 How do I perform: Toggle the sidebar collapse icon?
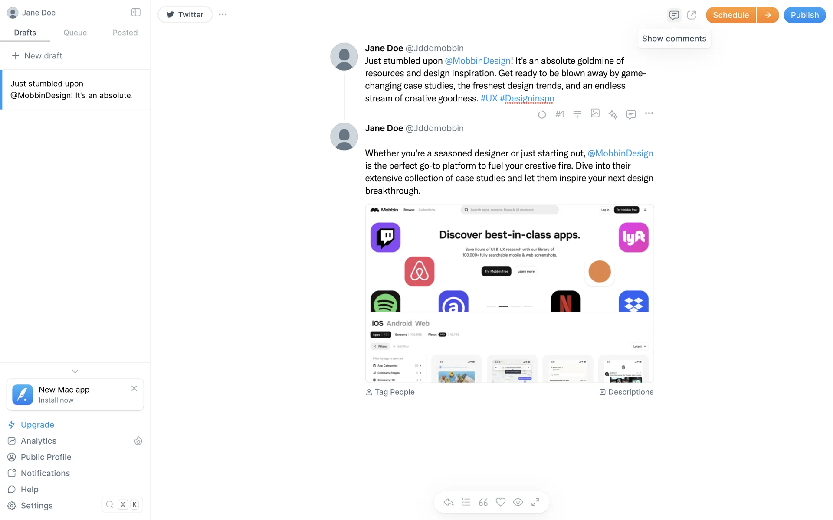point(136,12)
